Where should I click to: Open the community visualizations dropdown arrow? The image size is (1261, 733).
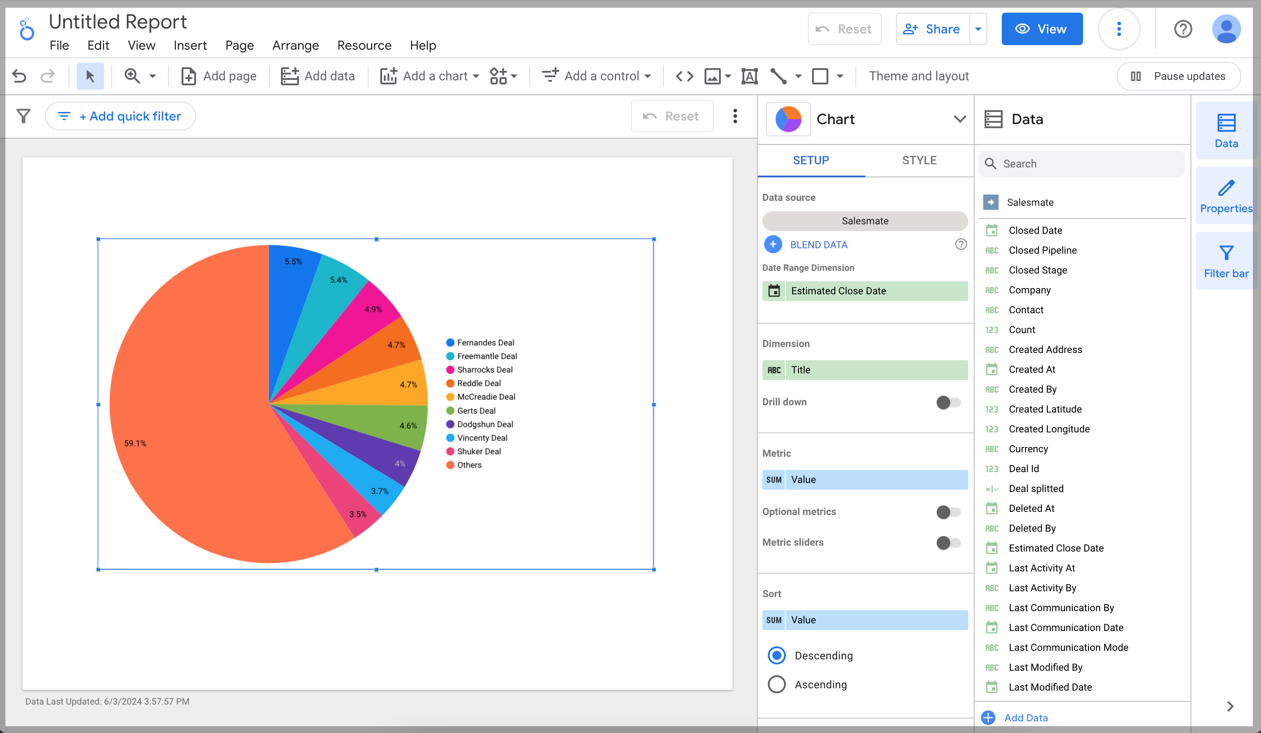tap(514, 76)
